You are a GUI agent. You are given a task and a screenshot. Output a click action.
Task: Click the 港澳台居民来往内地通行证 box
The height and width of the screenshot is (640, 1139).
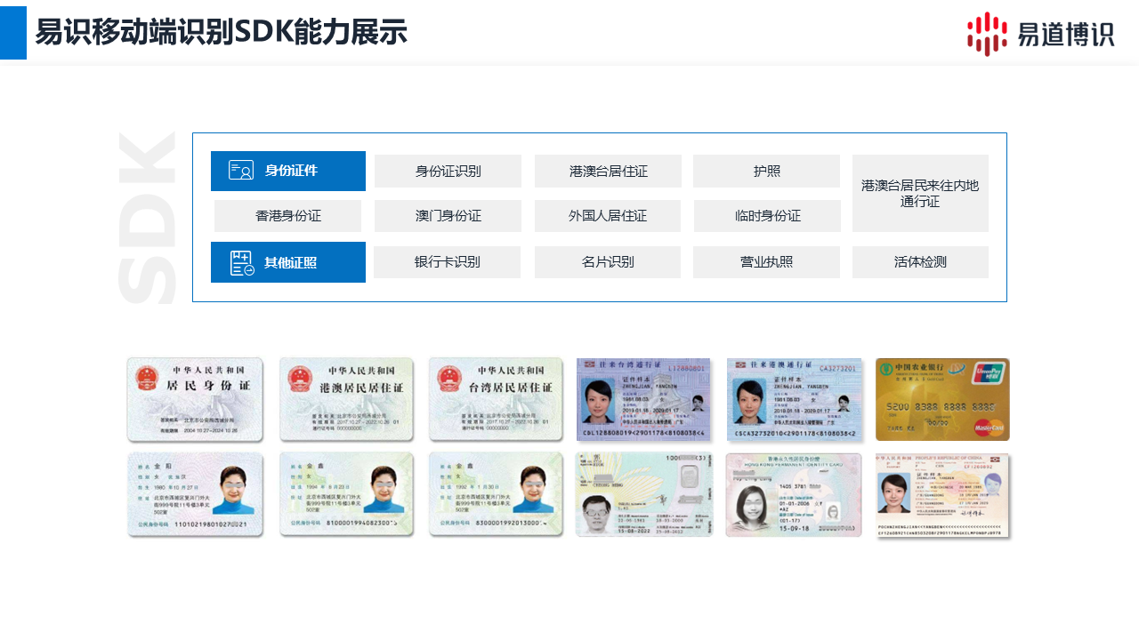[x=920, y=193]
